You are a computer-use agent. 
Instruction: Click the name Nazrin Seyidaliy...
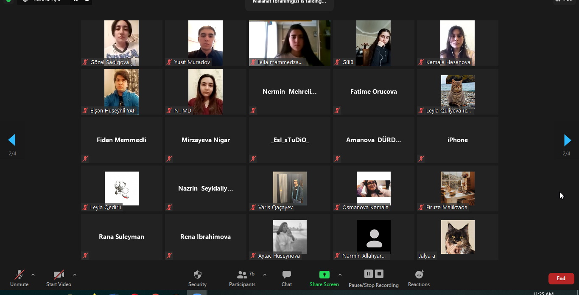click(x=205, y=188)
